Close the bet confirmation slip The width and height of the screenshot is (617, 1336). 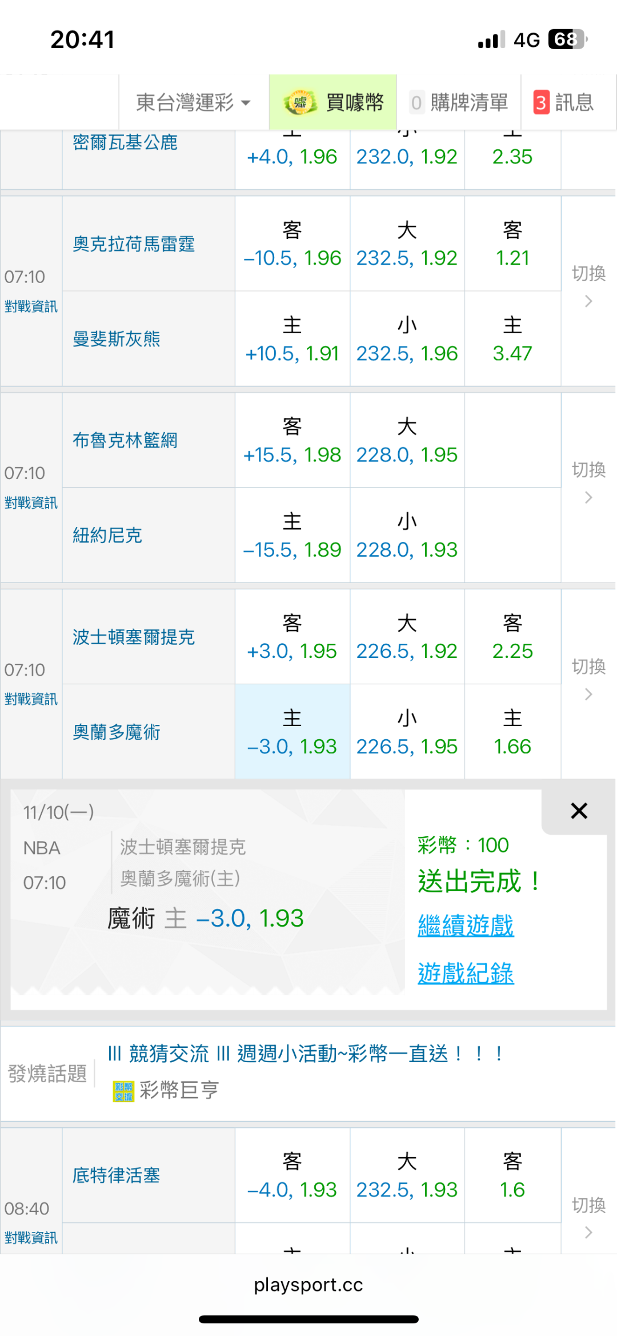tap(579, 811)
